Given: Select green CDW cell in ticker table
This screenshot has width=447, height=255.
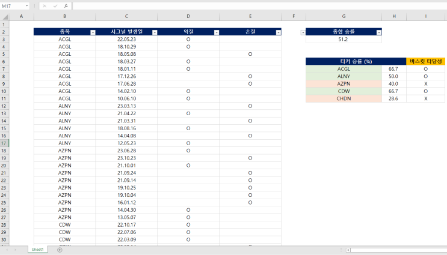Looking at the screenshot, I should (344, 91).
